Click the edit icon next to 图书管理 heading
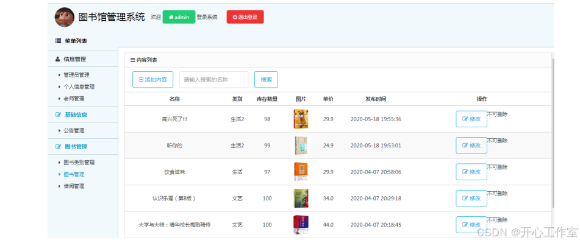The image size is (580, 243). point(58,147)
